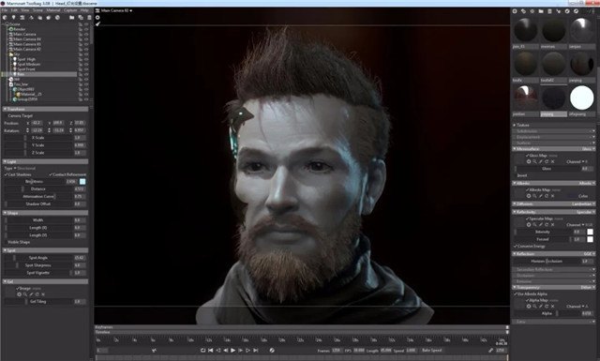Open the Scene menu
Screen dimensions: 600x361
tap(37, 10)
